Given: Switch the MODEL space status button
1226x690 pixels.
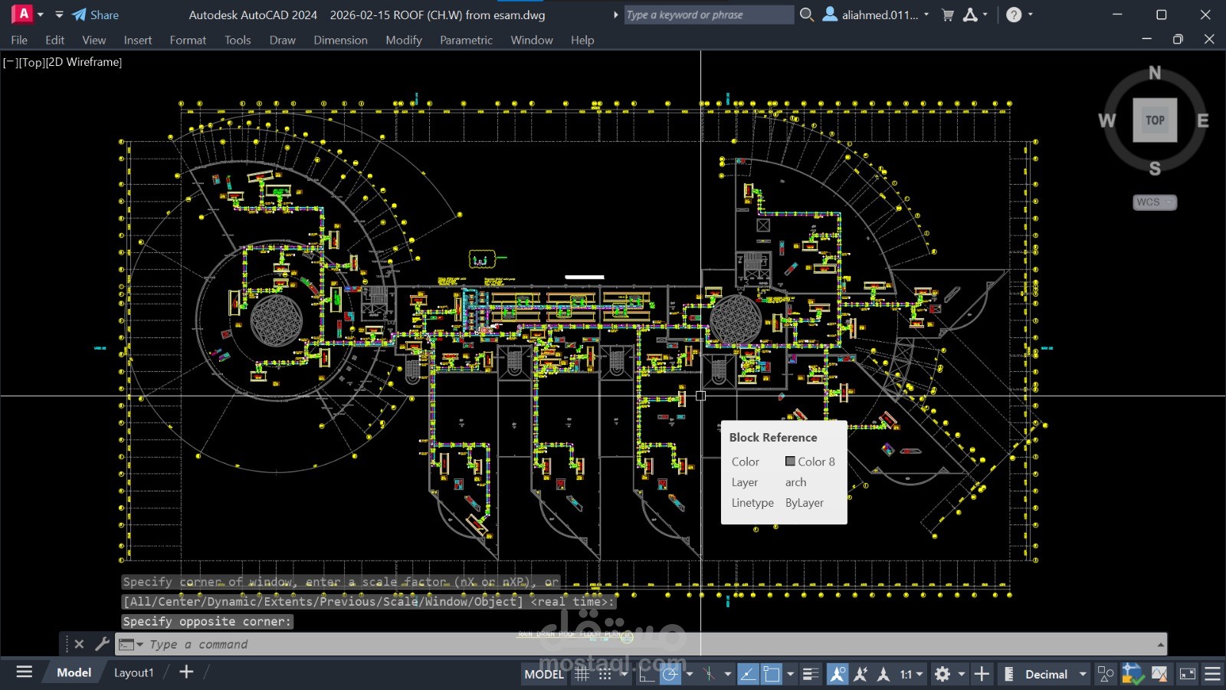Looking at the screenshot, I should point(544,674).
